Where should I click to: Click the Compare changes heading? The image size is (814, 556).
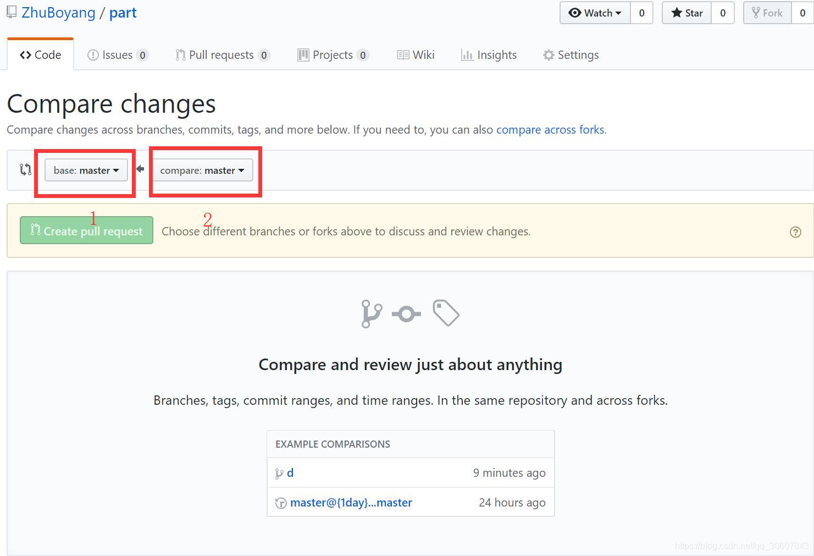[112, 103]
